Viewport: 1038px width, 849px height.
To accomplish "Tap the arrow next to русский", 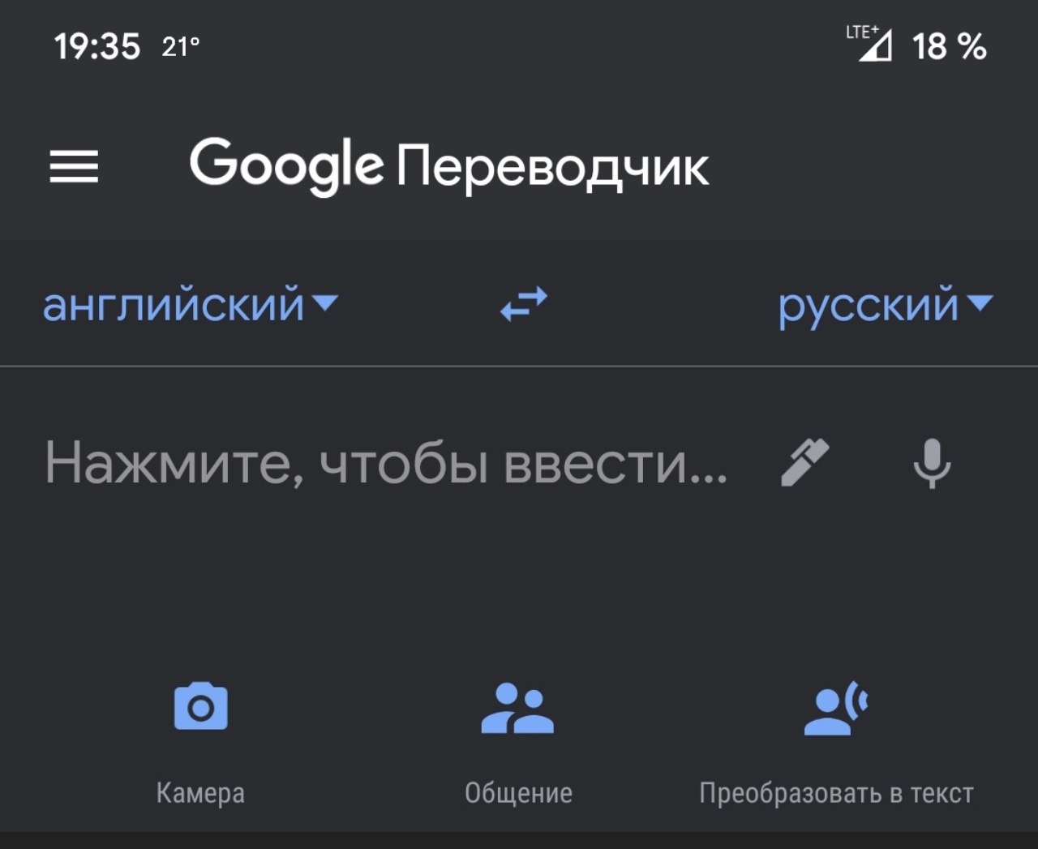I will (980, 303).
